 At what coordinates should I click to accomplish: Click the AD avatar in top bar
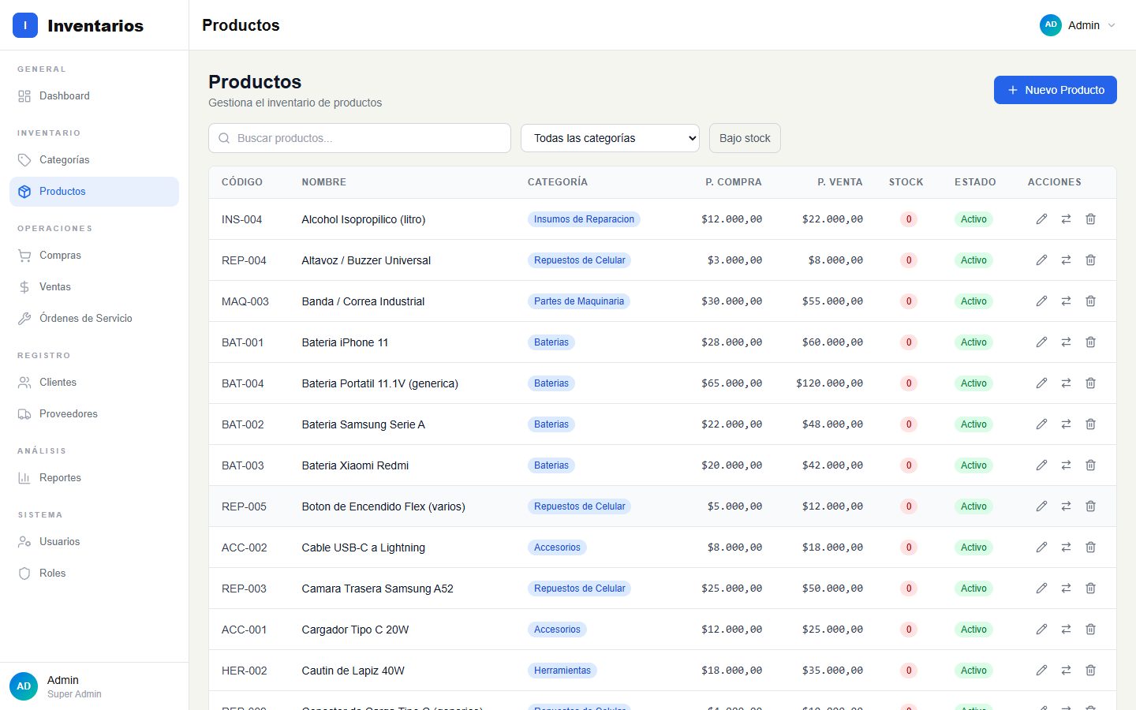(x=1051, y=25)
